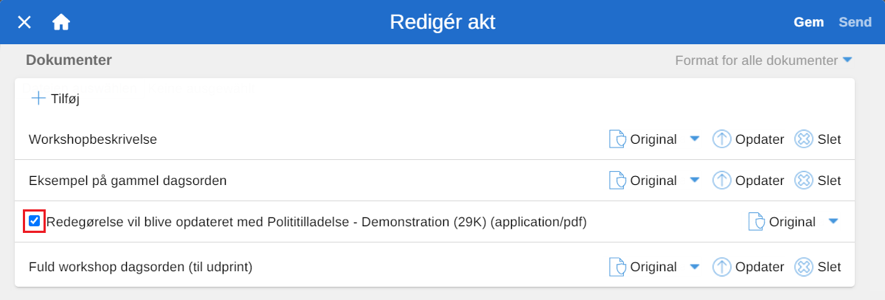Expand format dropdown for Eksempel på gammel dagsorden
Viewport: 885px width, 300px height.
(694, 180)
